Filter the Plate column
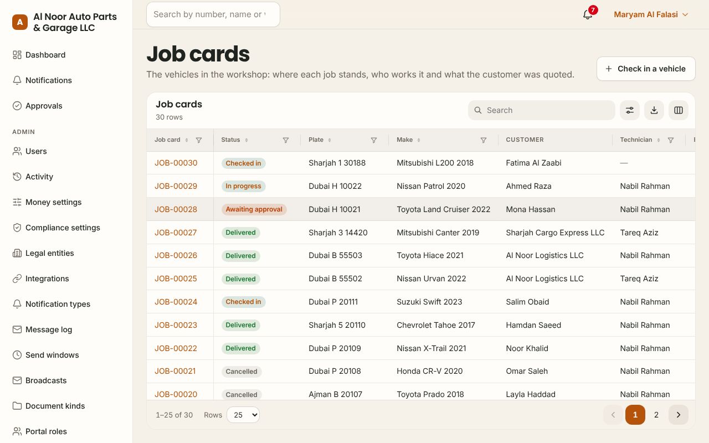This screenshot has height=443, width=709. click(x=374, y=140)
